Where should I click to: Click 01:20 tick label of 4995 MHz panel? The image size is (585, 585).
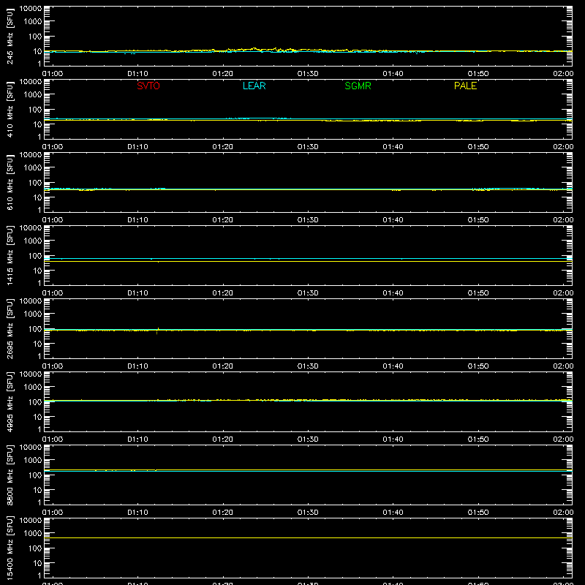tap(223, 439)
